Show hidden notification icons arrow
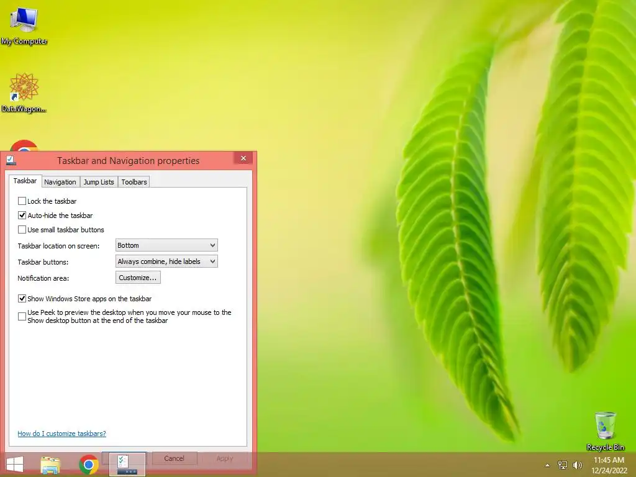The width and height of the screenshot is (636, 477). click(x=547, y=465)
